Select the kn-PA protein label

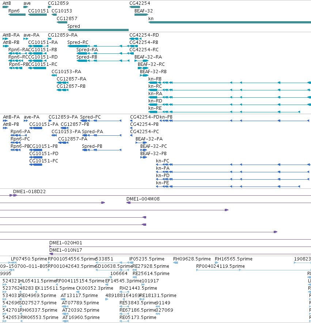click(163, 168)
